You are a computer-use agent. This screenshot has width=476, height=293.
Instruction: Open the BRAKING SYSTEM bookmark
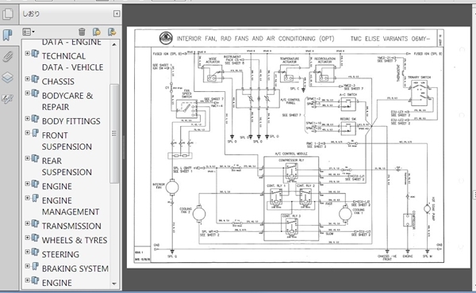coord(75,268)
